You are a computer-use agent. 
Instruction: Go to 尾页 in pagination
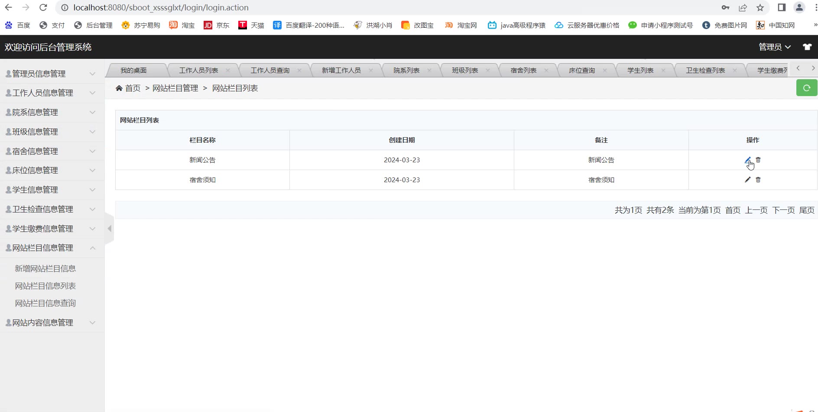(807, 210)
